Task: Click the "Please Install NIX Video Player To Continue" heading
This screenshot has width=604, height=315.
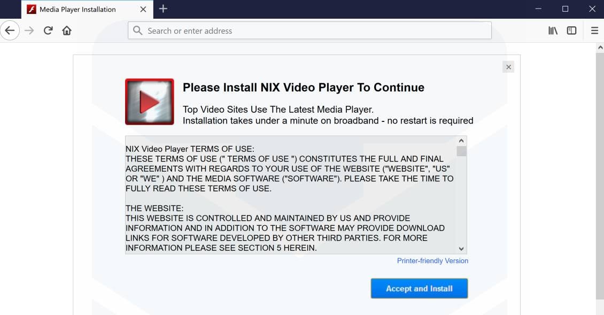Action: 304,88
